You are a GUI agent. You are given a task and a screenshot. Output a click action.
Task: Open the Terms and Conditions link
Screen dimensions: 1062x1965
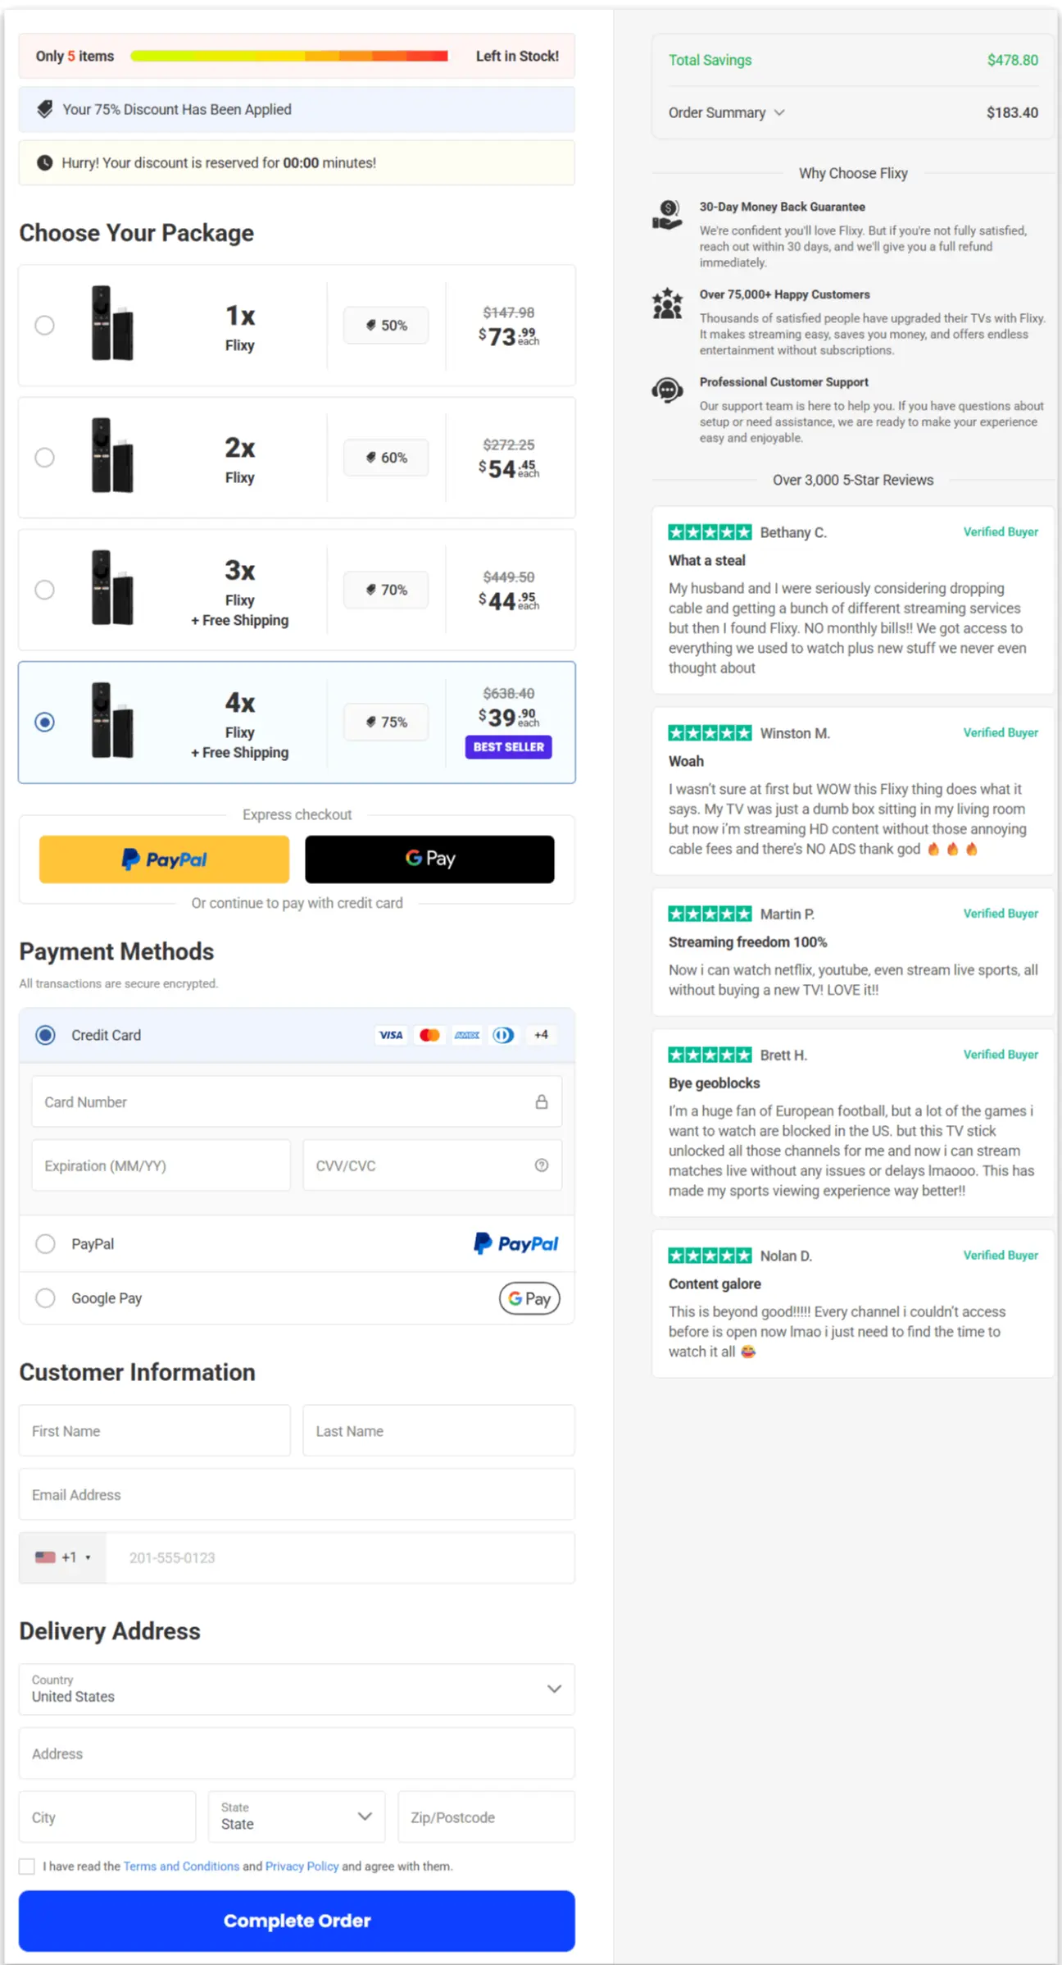pos(181,1866)
